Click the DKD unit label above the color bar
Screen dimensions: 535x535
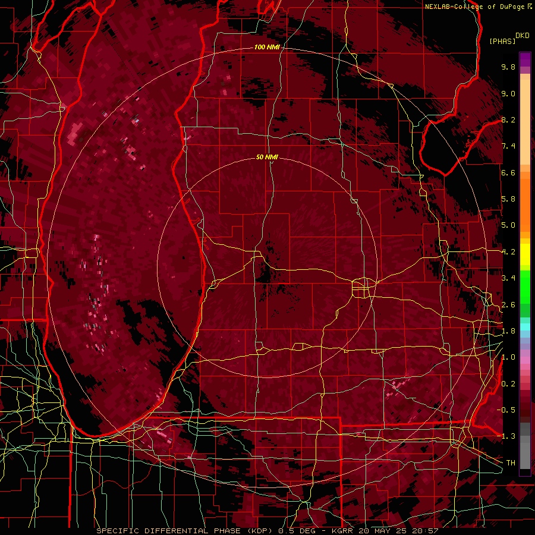(523, 35)
